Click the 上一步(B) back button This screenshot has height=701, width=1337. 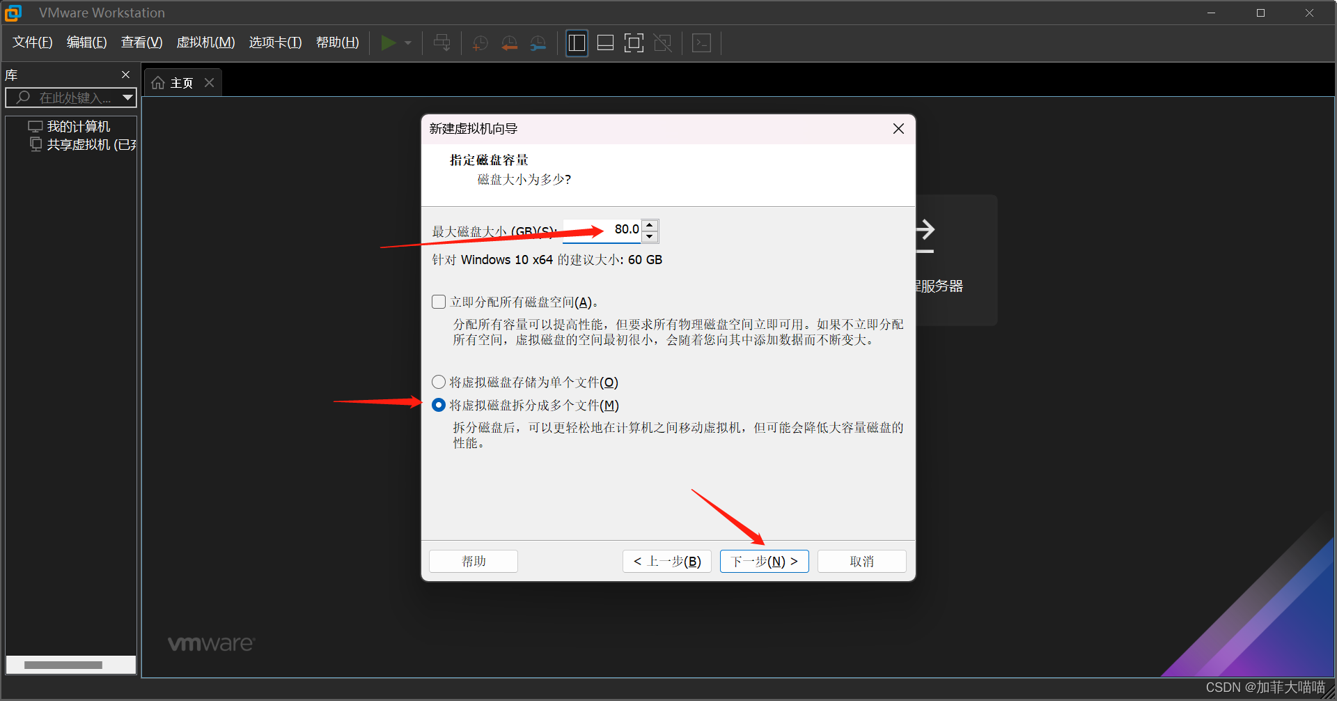pos(667,561)
